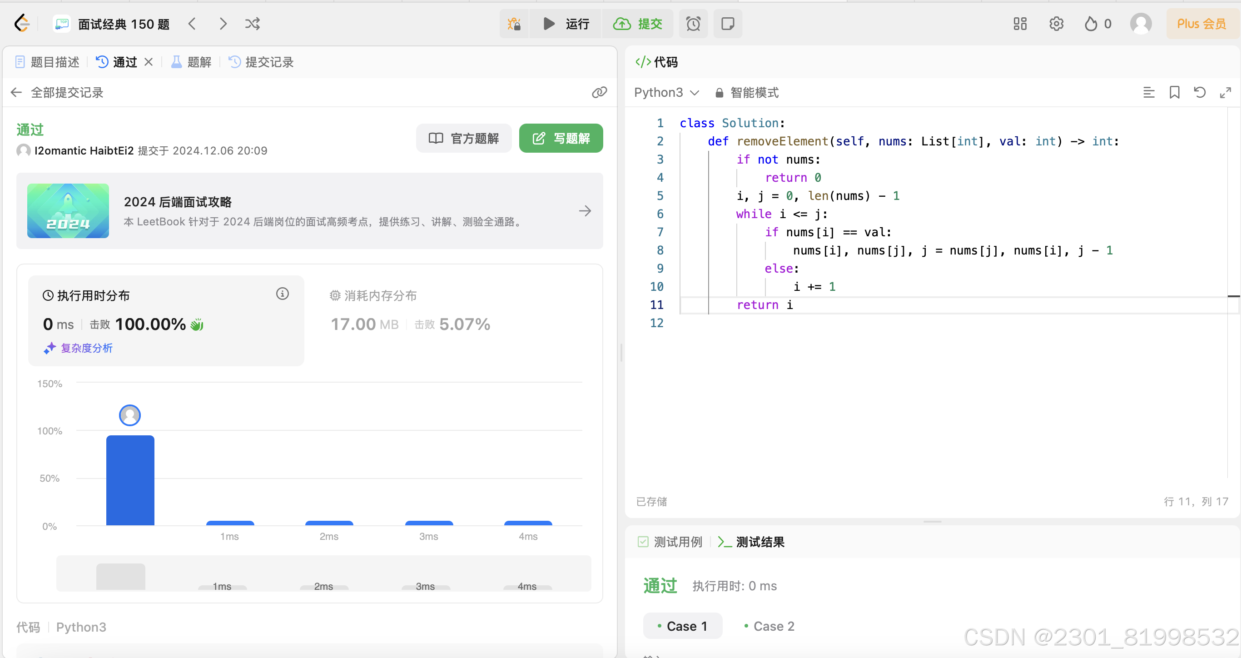The height and width of the screenshot is (658, 1241).
Task: Click the bookmark icon in code editor
Action: [1175, 92]
